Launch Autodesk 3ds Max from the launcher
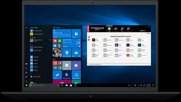This screenshot has height=102, width=181. (x=108, y=55)
